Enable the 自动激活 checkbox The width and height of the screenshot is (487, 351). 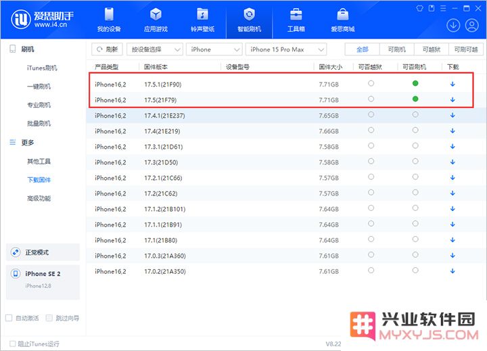pyautogui.click(x=9, y=318)
